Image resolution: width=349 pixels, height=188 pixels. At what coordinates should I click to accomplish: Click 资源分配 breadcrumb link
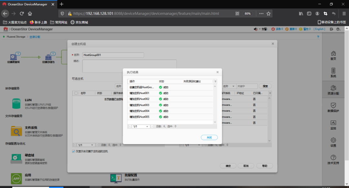[x=35, y=37]
